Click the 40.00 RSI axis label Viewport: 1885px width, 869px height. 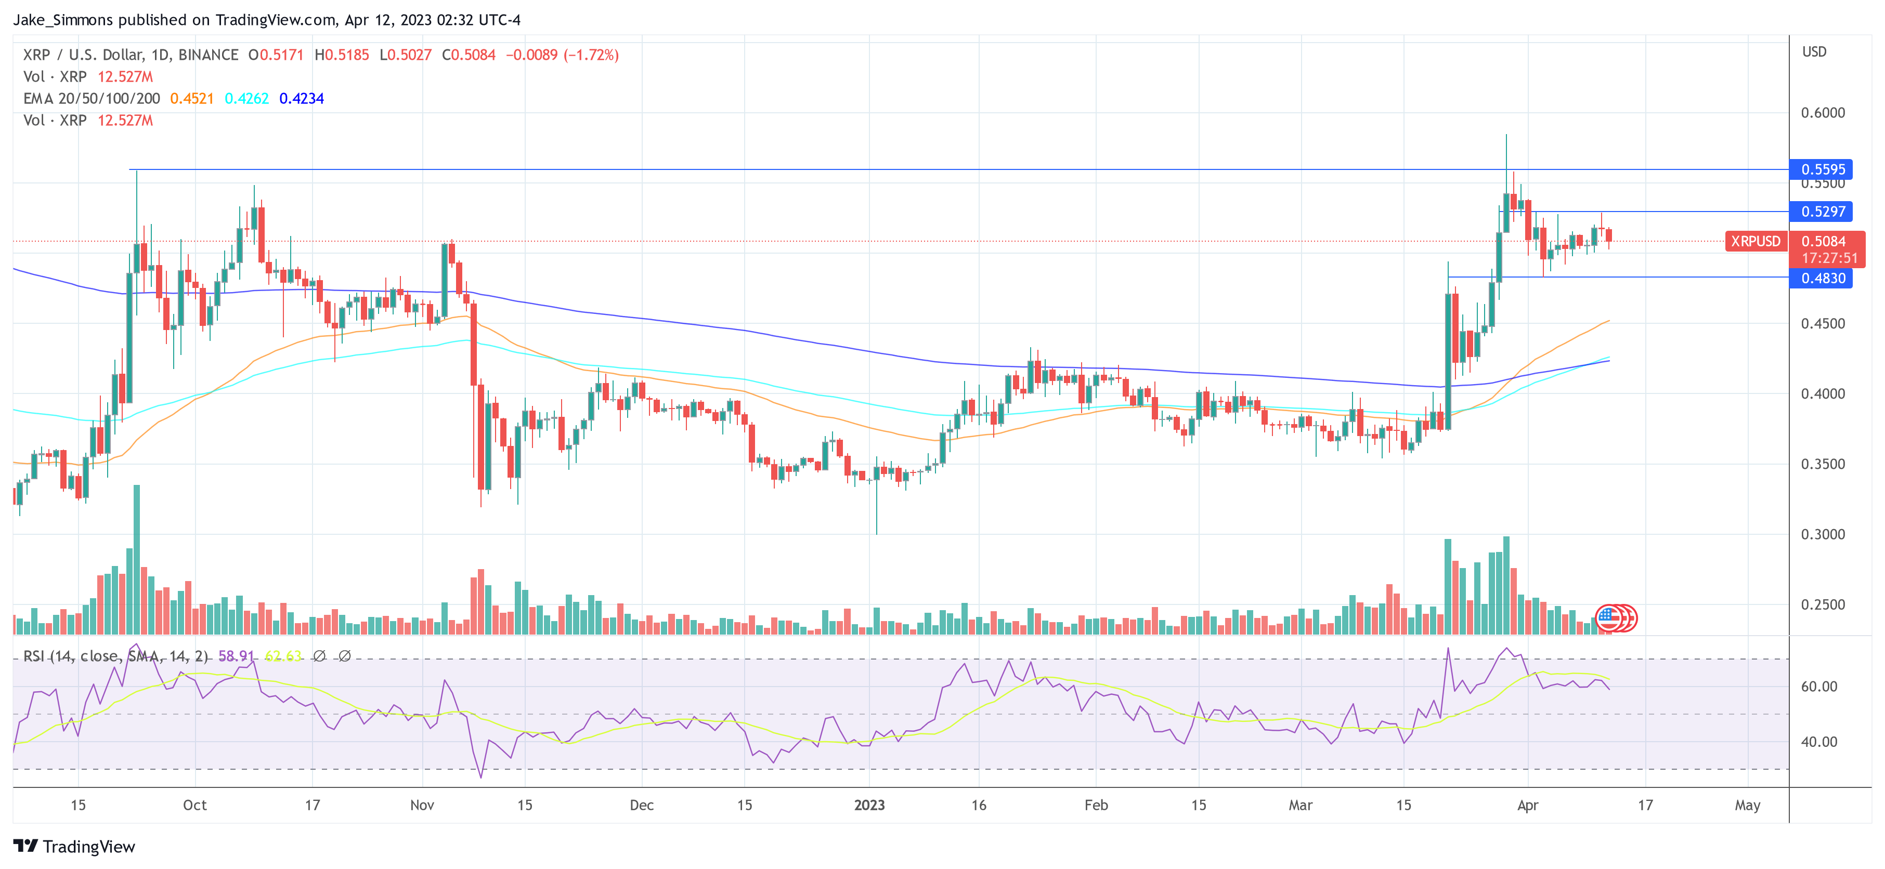click(1819, 742)
